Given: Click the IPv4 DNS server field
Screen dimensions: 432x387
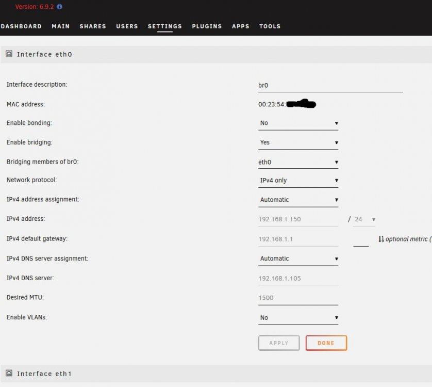Looking at the screenshot, I should (x=298, y=278).
